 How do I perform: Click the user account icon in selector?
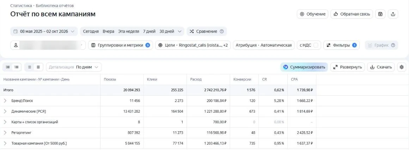pyautogui.click(x=16, y=45)
